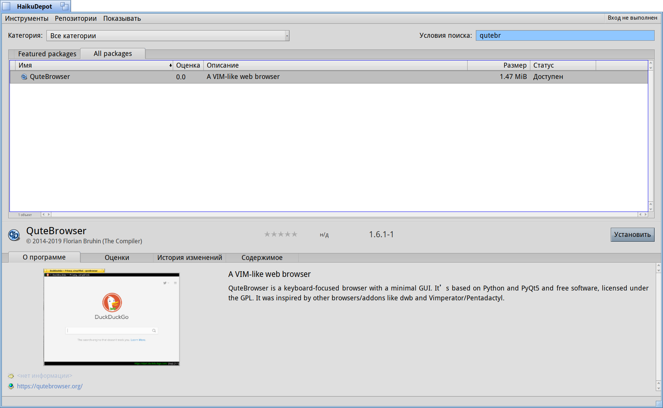Image resolution: width=663 pixels, height=408 pixels.
Task: Sort list by the Оценка column header
Action: pos(188,65)
